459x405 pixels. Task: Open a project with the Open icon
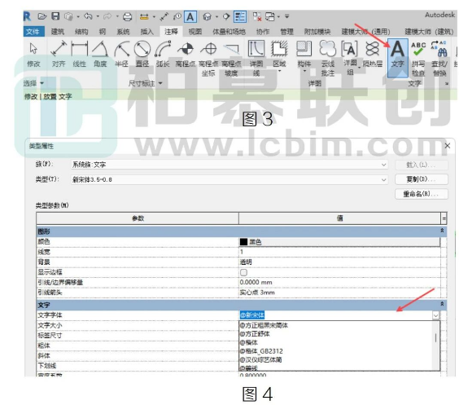[42, 16]
